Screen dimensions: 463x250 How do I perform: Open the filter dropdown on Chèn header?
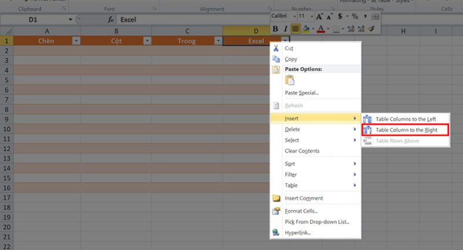76,41
